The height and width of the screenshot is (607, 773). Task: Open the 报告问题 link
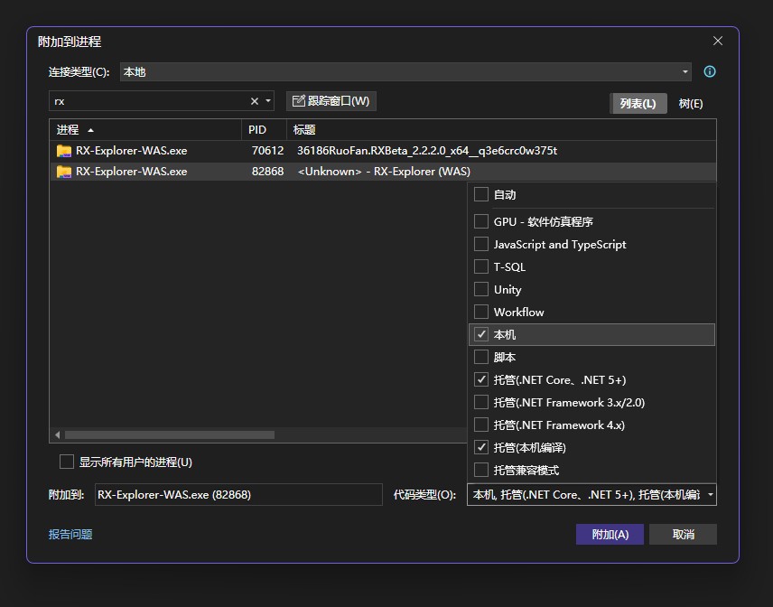pos(70,534)
